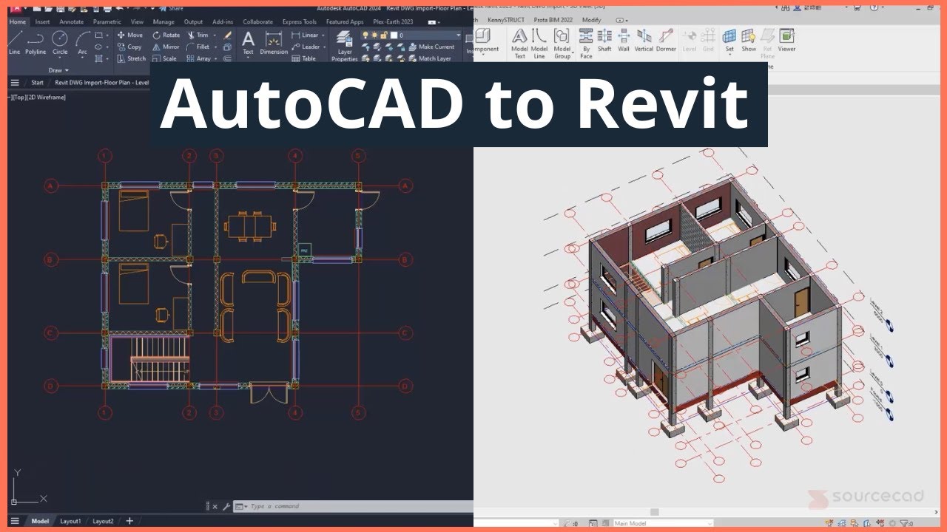
Task: Click the Copy tool
Action: [129, 47]
